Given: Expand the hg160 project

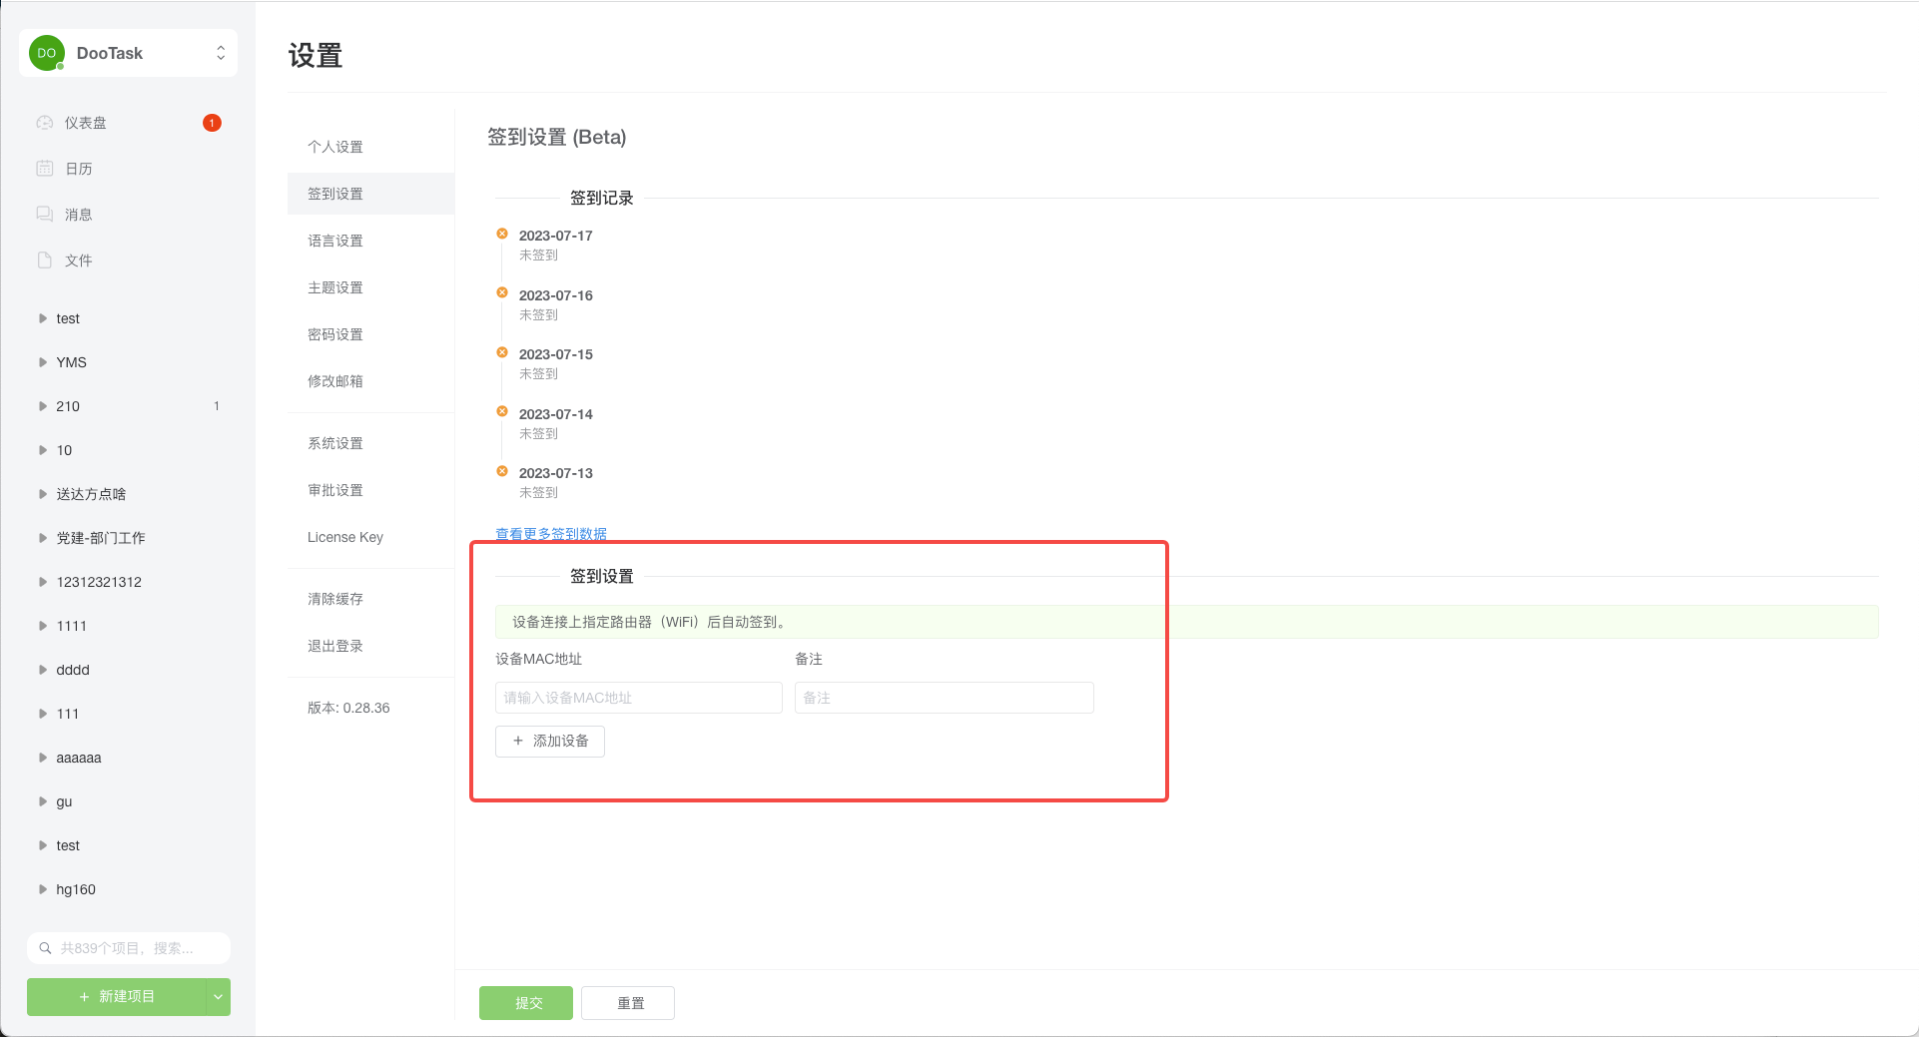Looking at the screenshot, I should [43, 889].
